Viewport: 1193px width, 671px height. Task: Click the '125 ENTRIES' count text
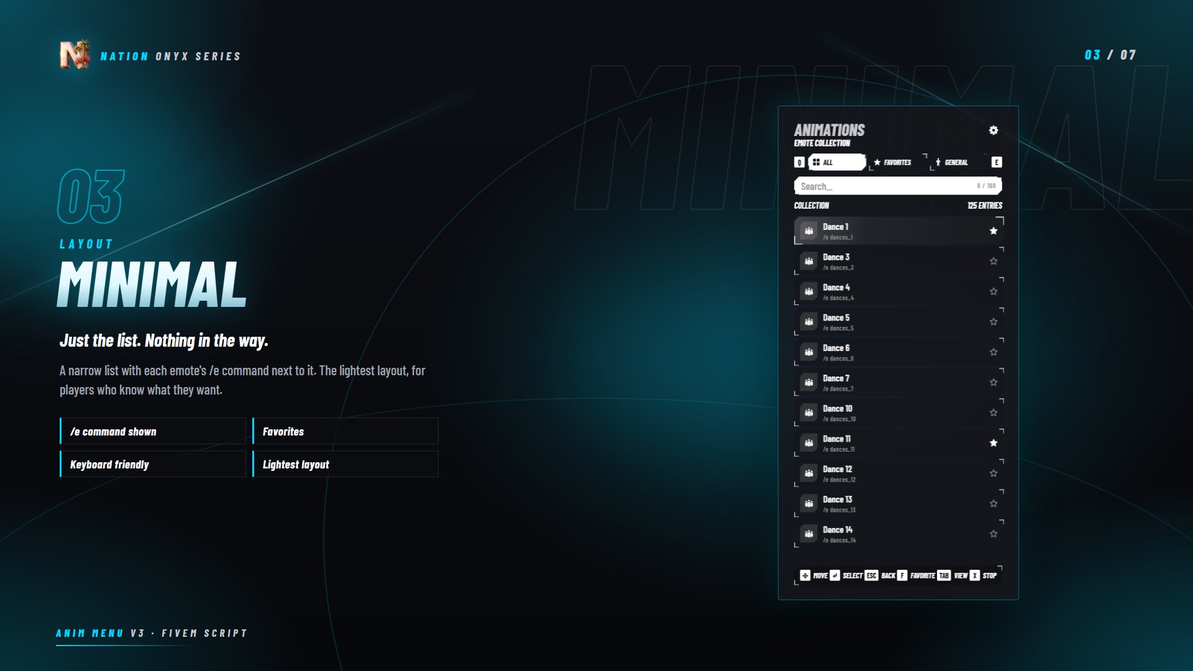985,206
